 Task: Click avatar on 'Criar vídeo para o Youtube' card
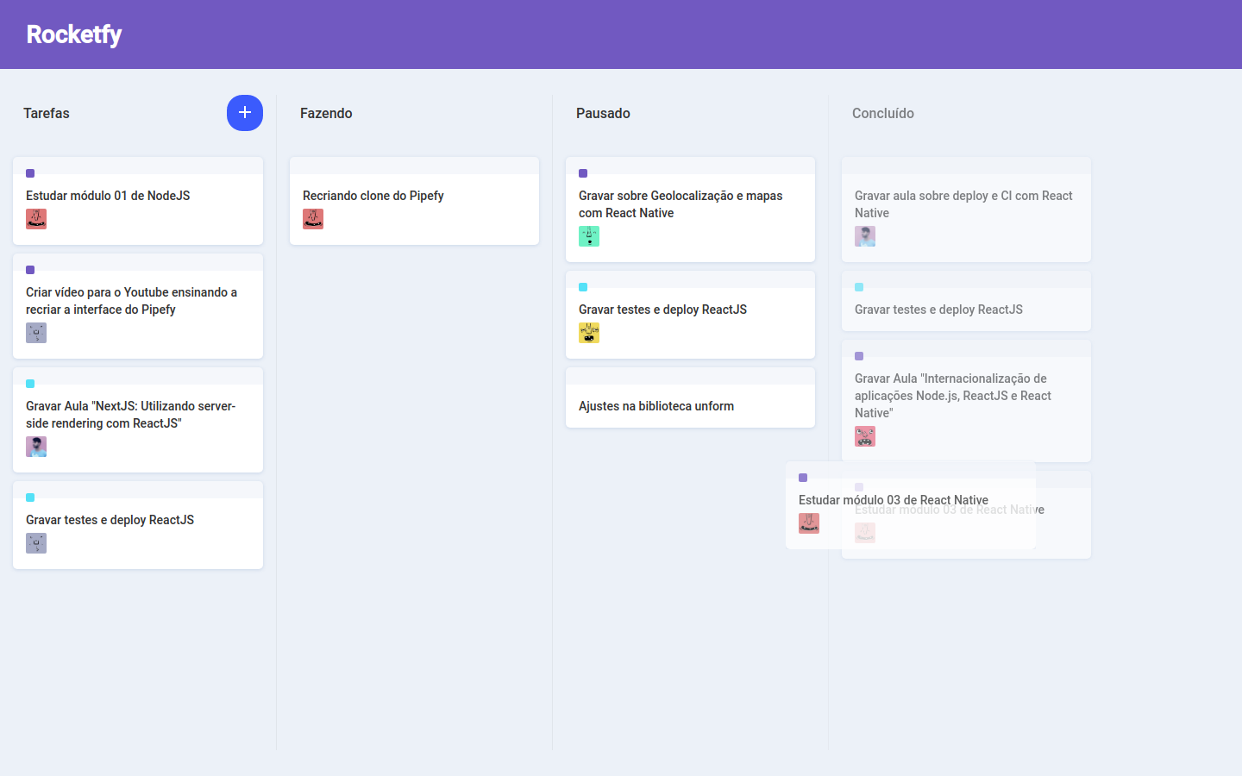click(36, 333)
